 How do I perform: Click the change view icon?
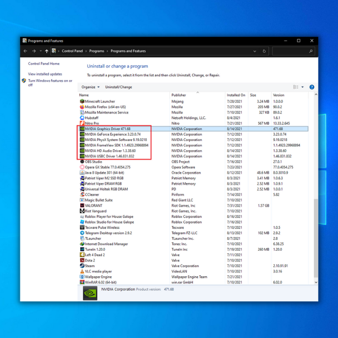296,87
